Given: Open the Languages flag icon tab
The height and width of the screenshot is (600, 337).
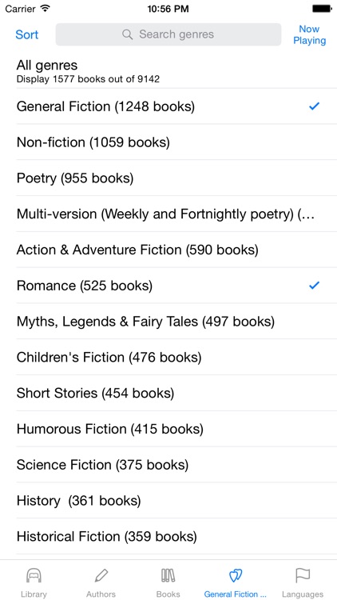Looking at the screenshot, I should (303, 575).
